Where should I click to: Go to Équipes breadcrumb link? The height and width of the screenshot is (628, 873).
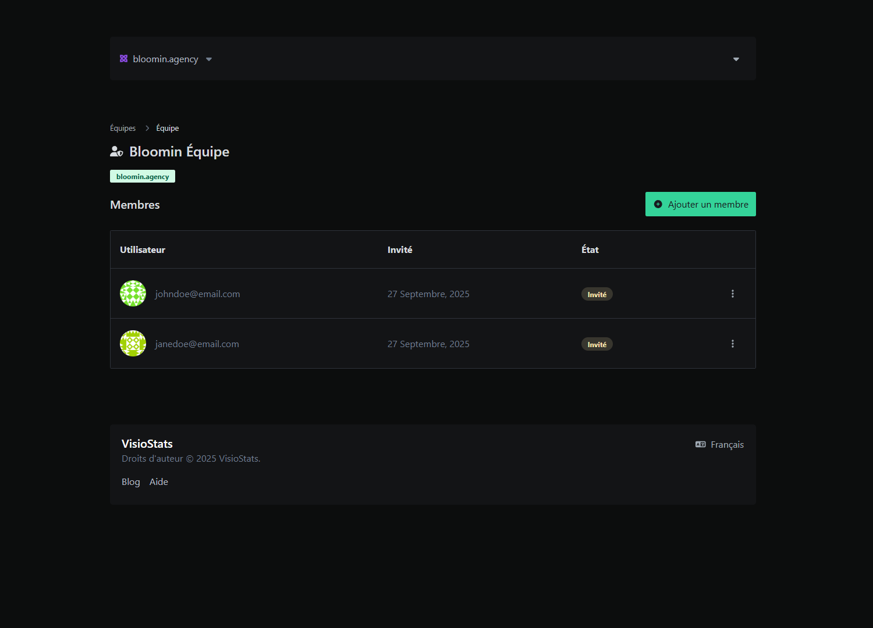pos(123,129)
